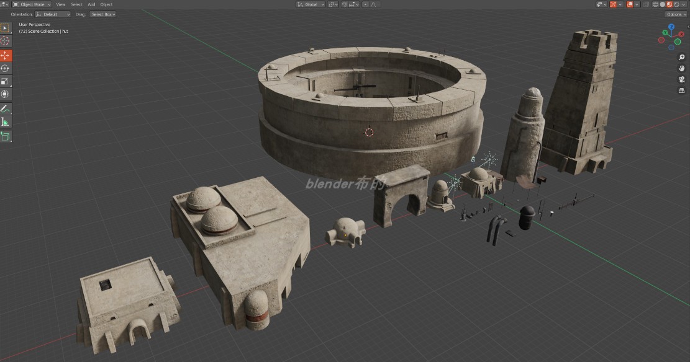This screenshot has height=362, width=690.
Task: Select the Move tool
Action: 6,55
